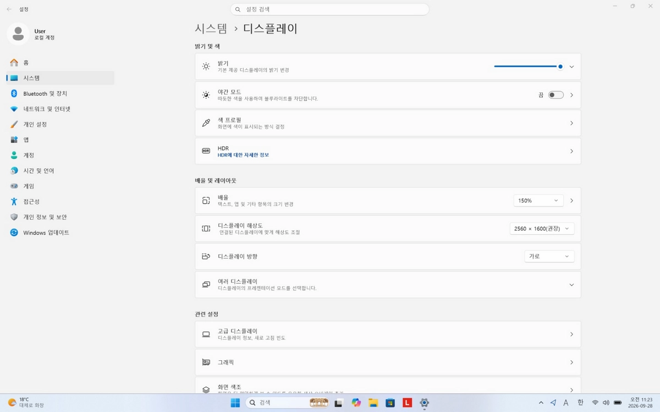Screen dimensions: 660x412
Task: Expand the 밝기 options chevron
Action: pos(571,66)
